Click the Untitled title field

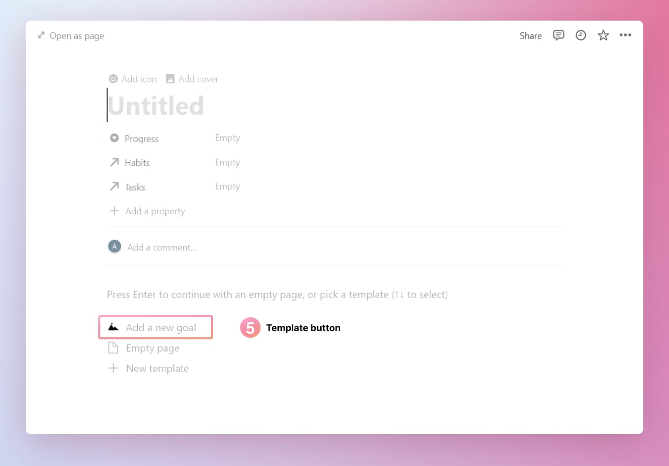click(156, 105)
